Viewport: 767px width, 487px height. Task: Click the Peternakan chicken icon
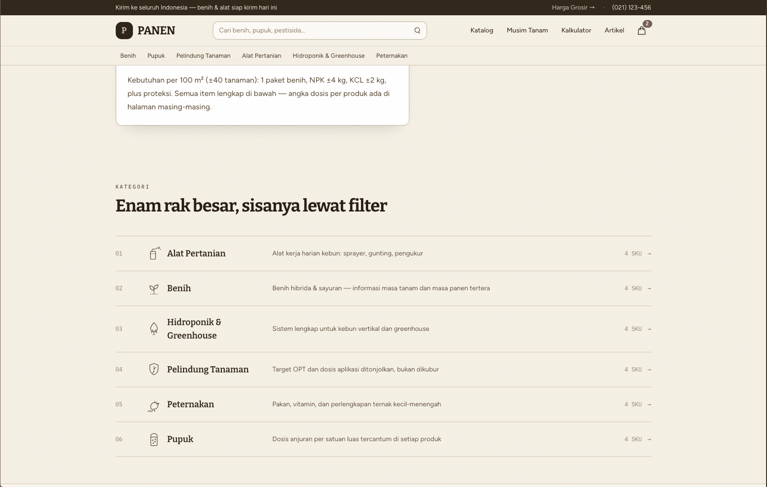point(154,406)
